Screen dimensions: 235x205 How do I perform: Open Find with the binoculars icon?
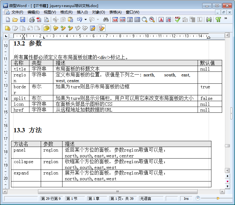point(106,20)
